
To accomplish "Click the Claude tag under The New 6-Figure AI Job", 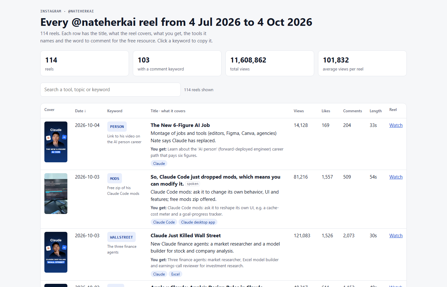I will (x=159, y=164).
